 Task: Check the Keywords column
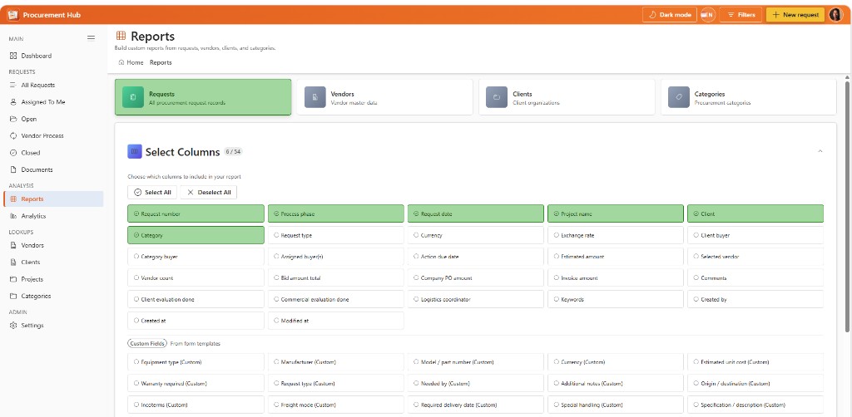coord(616,299)
